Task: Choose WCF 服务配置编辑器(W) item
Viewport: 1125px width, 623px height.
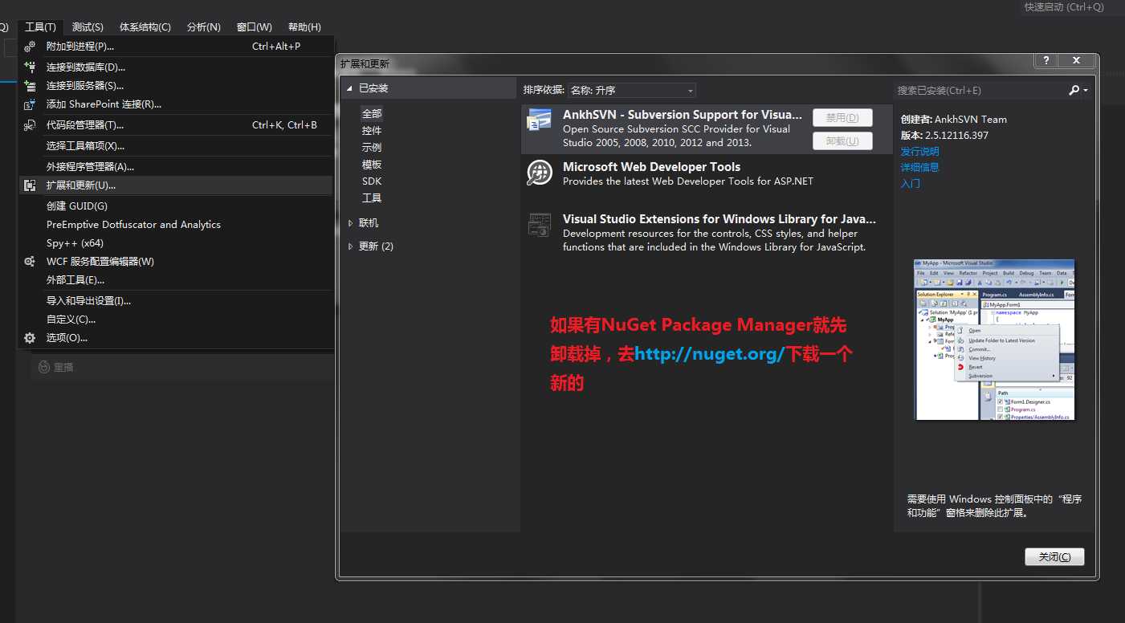Action: 176,262
